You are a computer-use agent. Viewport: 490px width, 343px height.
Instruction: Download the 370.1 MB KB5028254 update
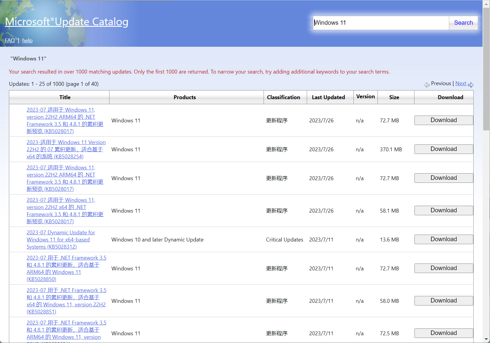[x=444, y=149]
